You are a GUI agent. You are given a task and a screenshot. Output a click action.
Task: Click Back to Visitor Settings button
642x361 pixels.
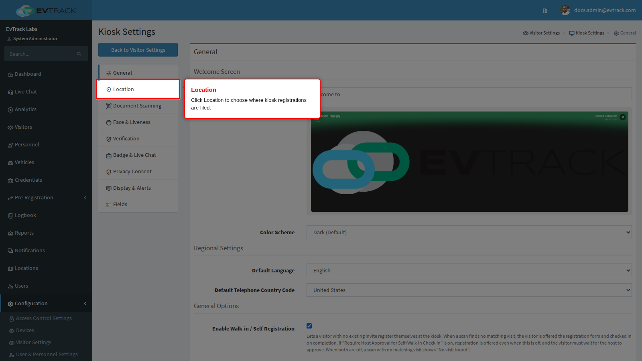138,50
